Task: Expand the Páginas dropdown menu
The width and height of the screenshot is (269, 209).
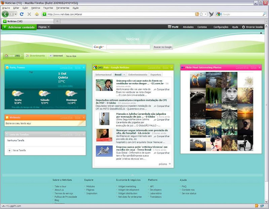Action: tap(44, 27)
